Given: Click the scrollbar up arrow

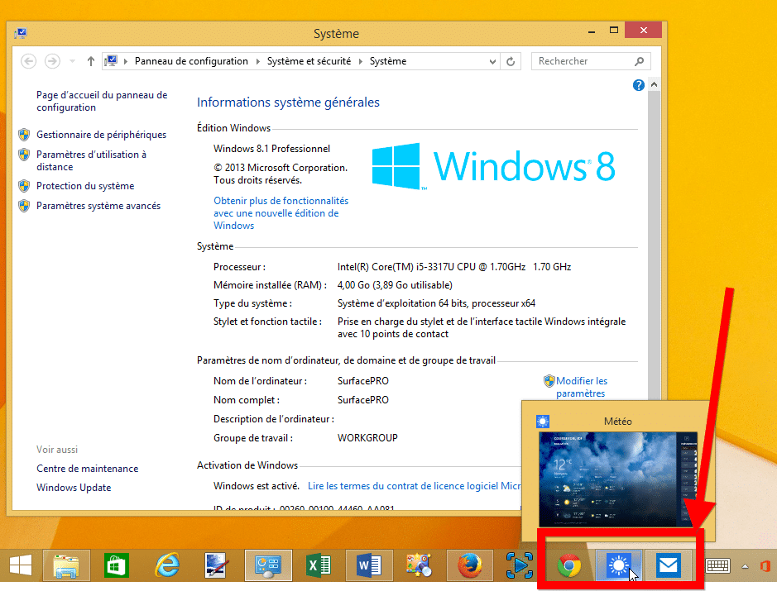Looking at the screenshot, I should click(x=654, y=84).
